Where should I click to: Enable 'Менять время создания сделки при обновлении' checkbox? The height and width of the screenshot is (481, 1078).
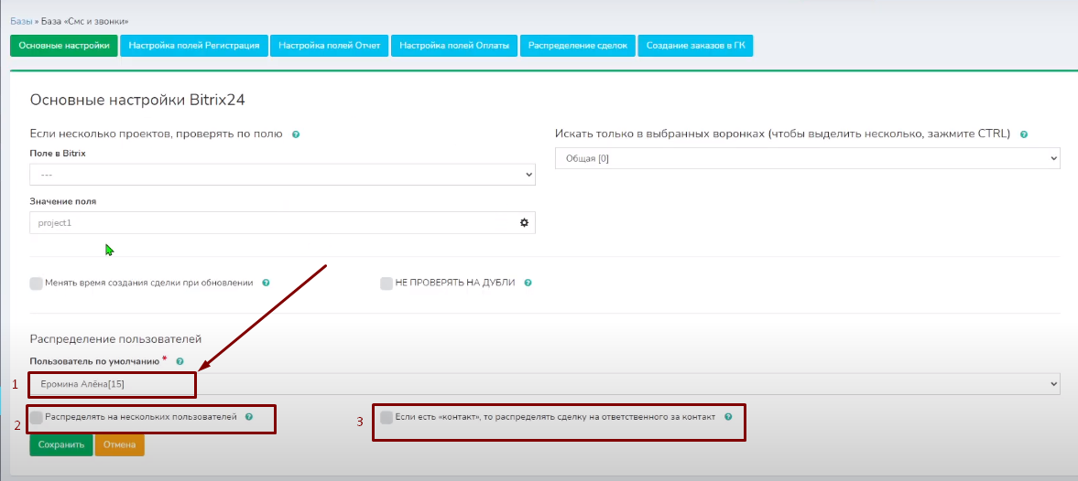click(x=37, y=283)
